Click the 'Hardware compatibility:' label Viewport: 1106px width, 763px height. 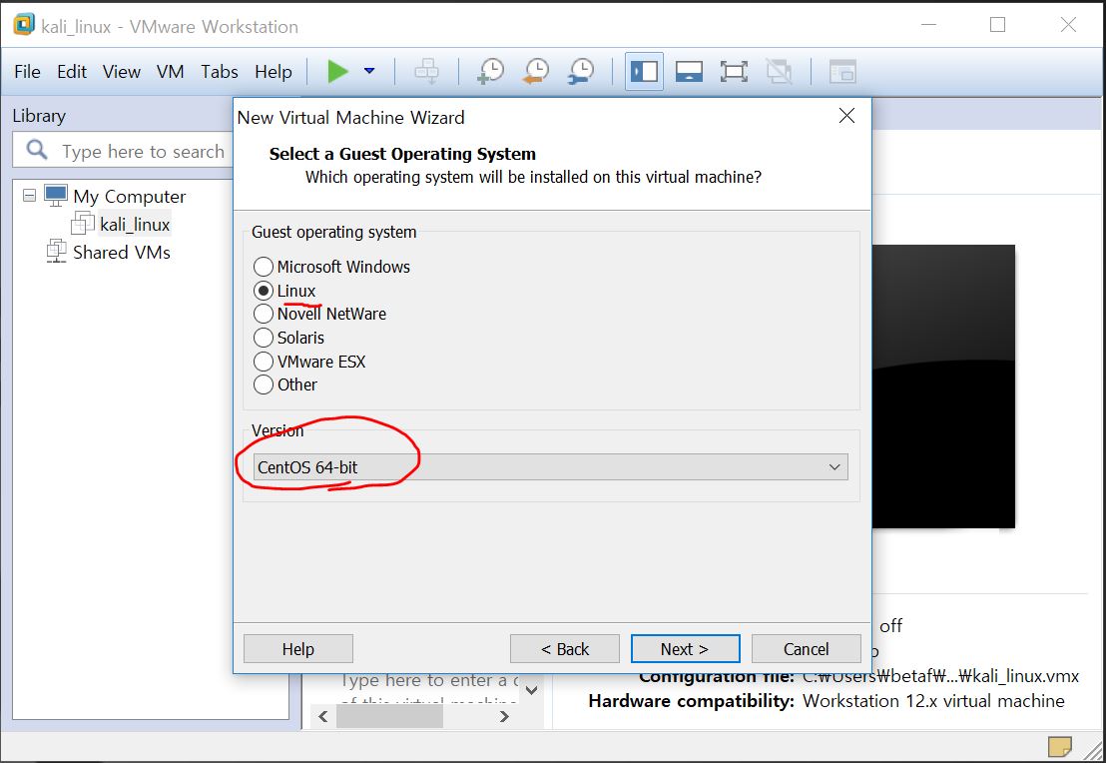click(691, 701)
